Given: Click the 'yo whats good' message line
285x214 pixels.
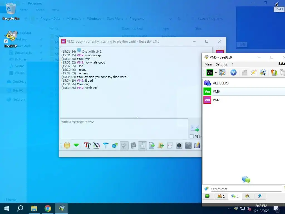Looking at the screenshot, I should 95,62.
